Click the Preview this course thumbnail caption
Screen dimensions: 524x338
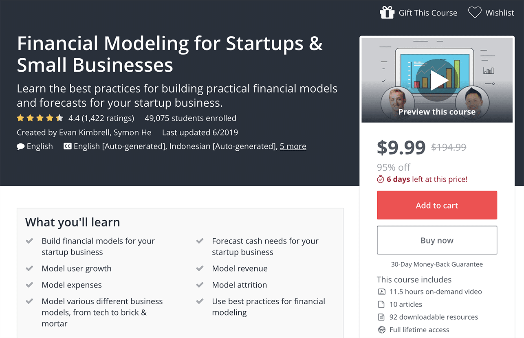[437, 112]
